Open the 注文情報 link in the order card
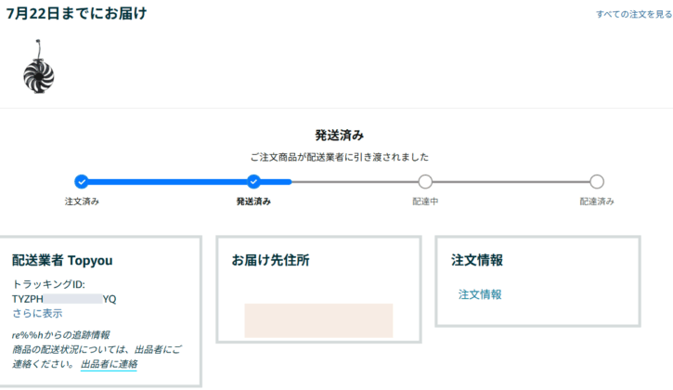The image size is (673, 390). click(x=480, y=294)
